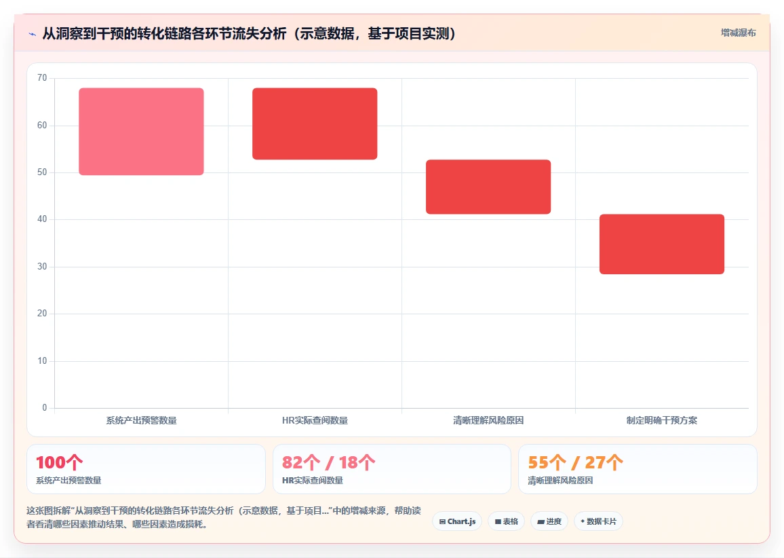784x558 pixels.
Task: Click the Chart.js tag chip
Action: (457, 521)
